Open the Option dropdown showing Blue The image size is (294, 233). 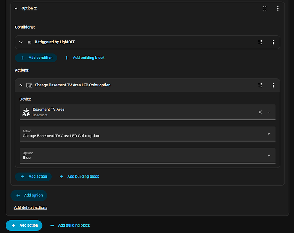click(x=147, y=155)
